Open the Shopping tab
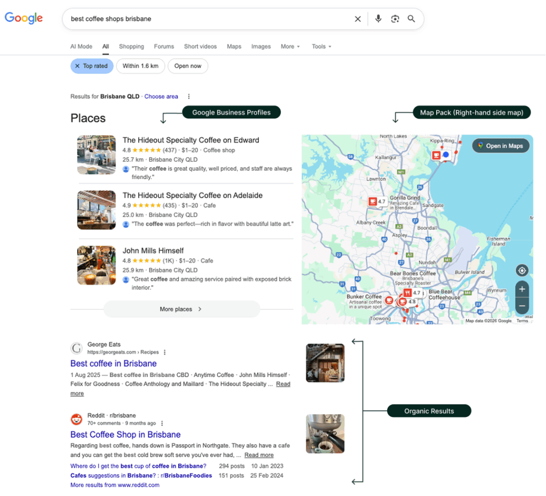This screenshot has width=546, height=496. 131,46
